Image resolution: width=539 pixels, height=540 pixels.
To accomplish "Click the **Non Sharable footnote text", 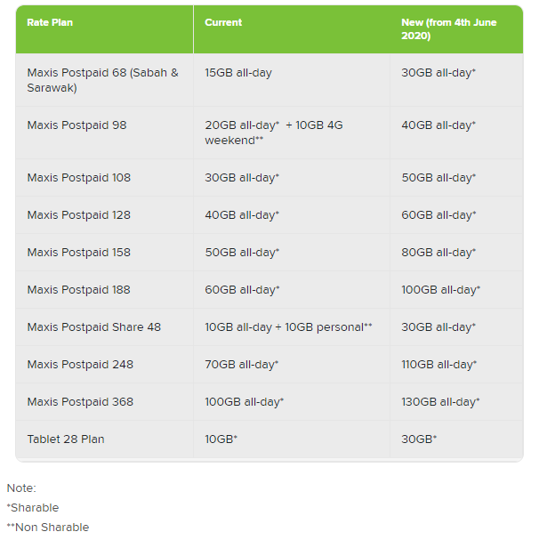I will click(48, 528).
